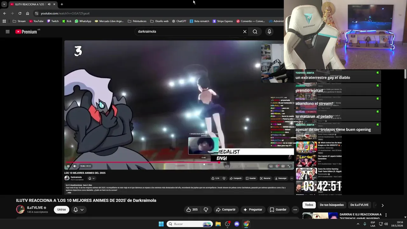The height and width of the screenshot is (229, 407).
Task: Open the Darkraimola channel avatar
Action: click(x=67, y=178)
